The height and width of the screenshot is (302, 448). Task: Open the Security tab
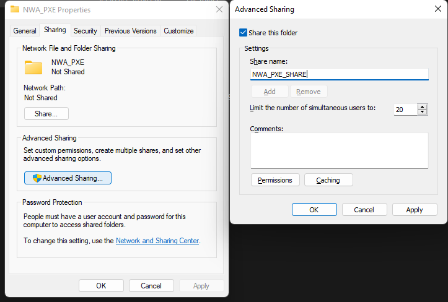85,31
